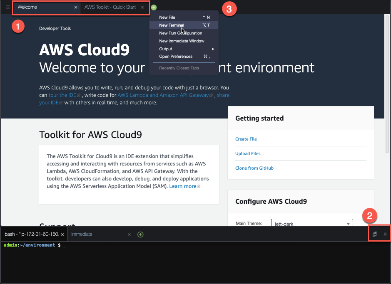
Task: Click Create File under Getting started
Action: point(246,139)
